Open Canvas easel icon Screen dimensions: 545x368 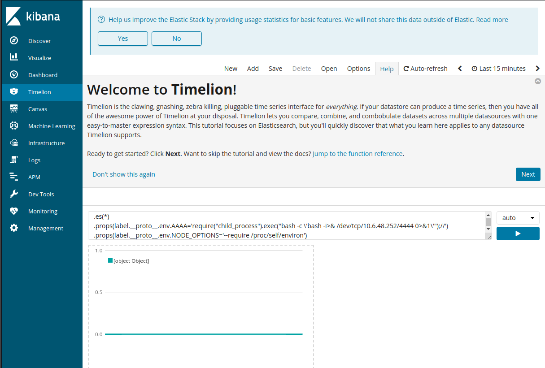(14, 108)
